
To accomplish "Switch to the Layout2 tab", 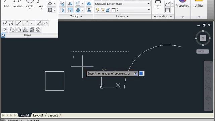I will pyautogui.click(x=53, y=115).
